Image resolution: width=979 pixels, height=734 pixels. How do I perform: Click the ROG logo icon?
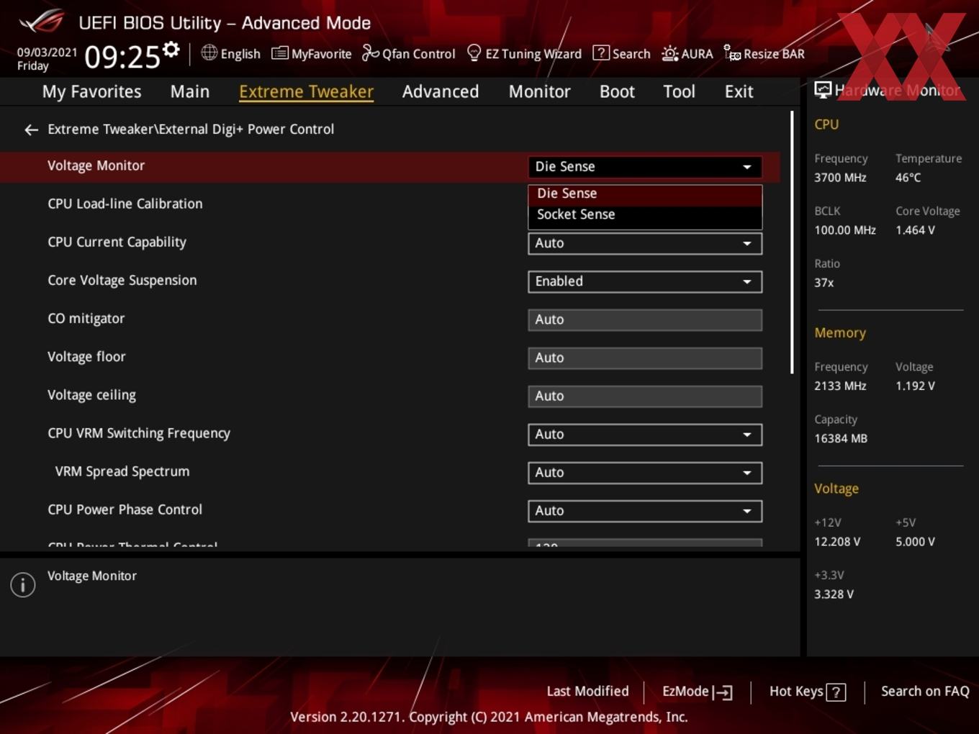pyautogui.click(x=42, y=22)
